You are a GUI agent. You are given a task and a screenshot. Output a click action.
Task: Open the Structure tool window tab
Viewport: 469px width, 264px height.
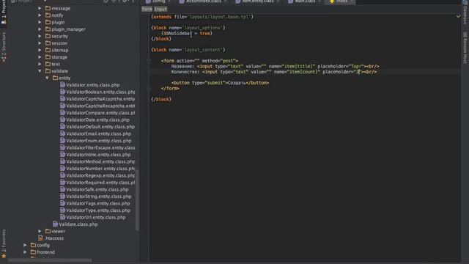[x=4, y=47]
